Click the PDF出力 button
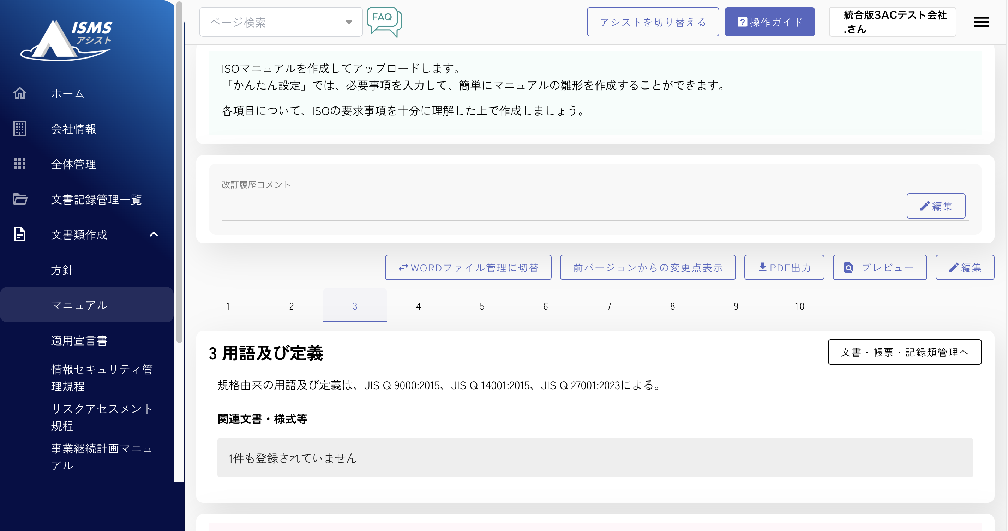 pos(784,268)
